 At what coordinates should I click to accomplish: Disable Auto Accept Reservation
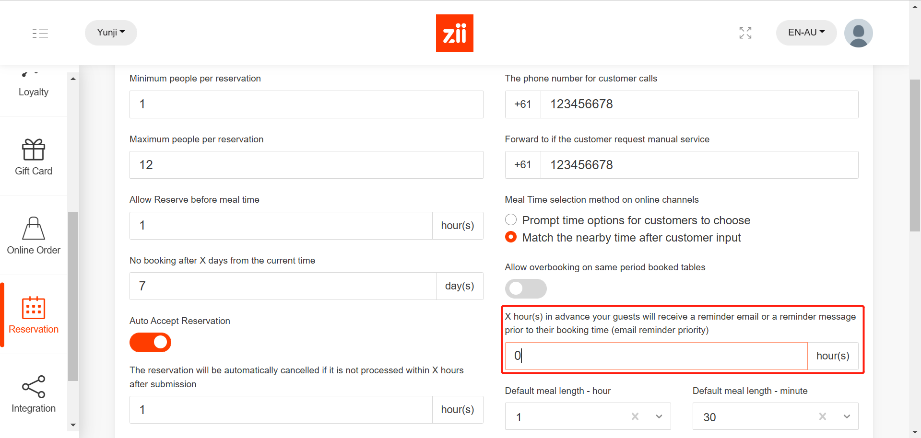pyautogui.click(x=150, y=342)
